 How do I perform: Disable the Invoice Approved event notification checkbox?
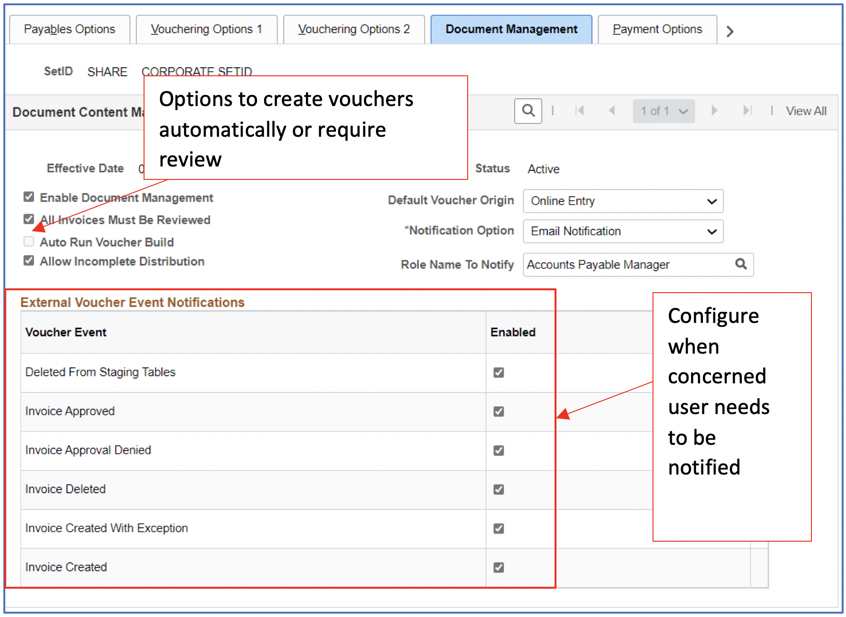pyautogui.click(x=499, y=412)
